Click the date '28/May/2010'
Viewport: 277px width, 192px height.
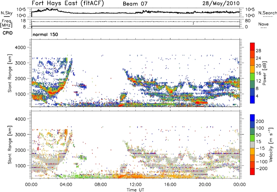pyautogui.click(x=221, y=3)
